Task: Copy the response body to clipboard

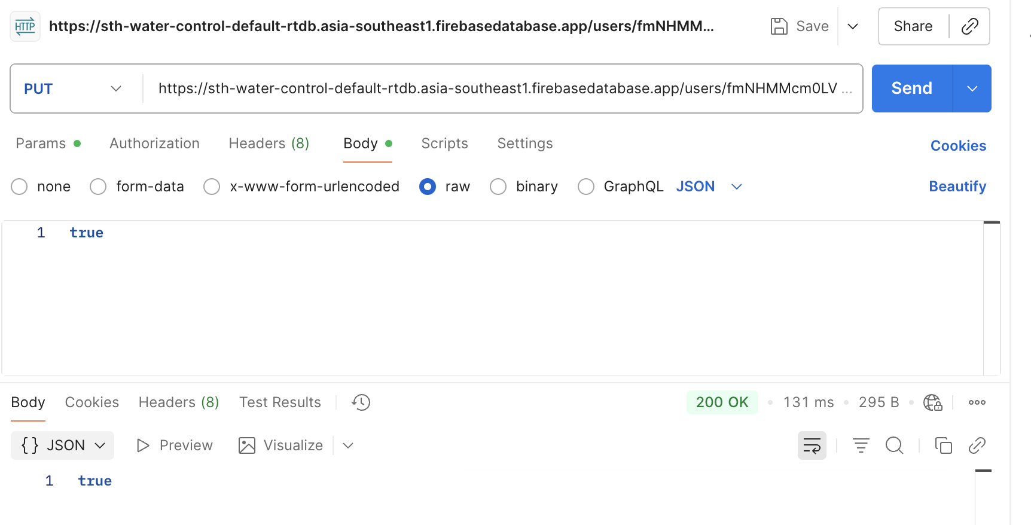Action: 943,445
